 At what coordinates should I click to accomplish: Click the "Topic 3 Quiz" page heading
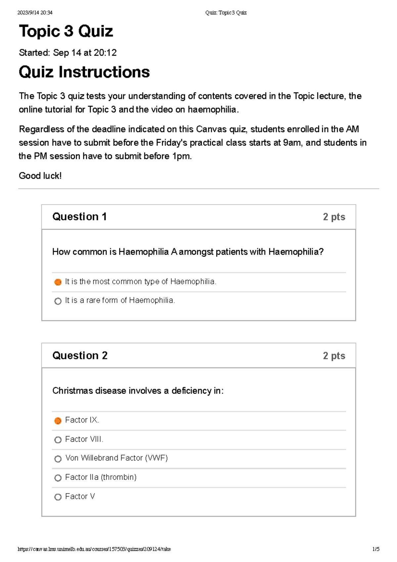66,31
